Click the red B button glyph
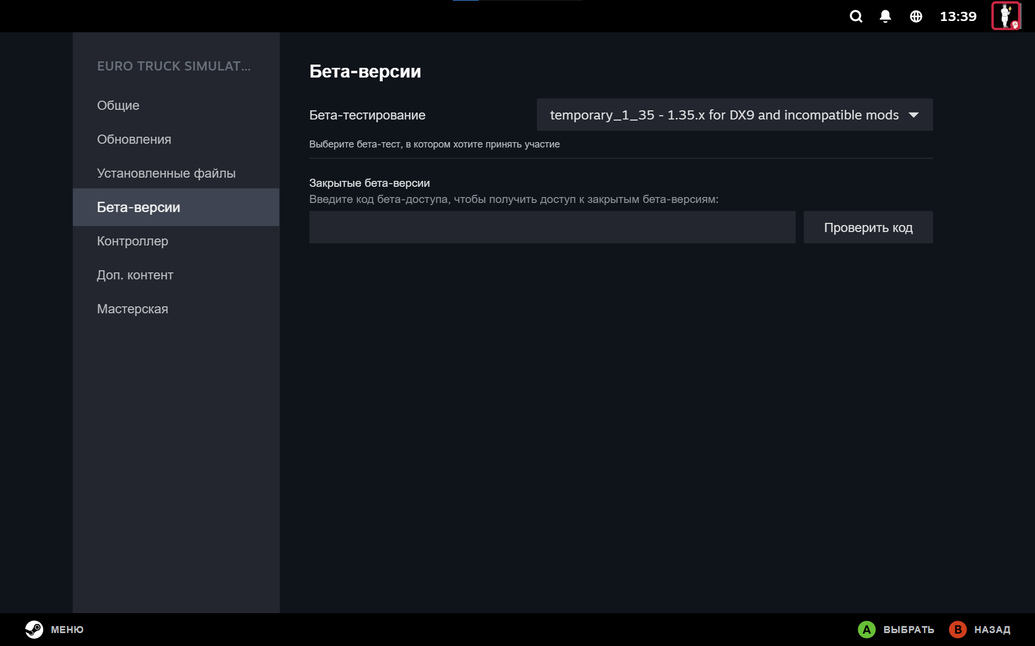The image size is (1035, 646). click(958, 629)
